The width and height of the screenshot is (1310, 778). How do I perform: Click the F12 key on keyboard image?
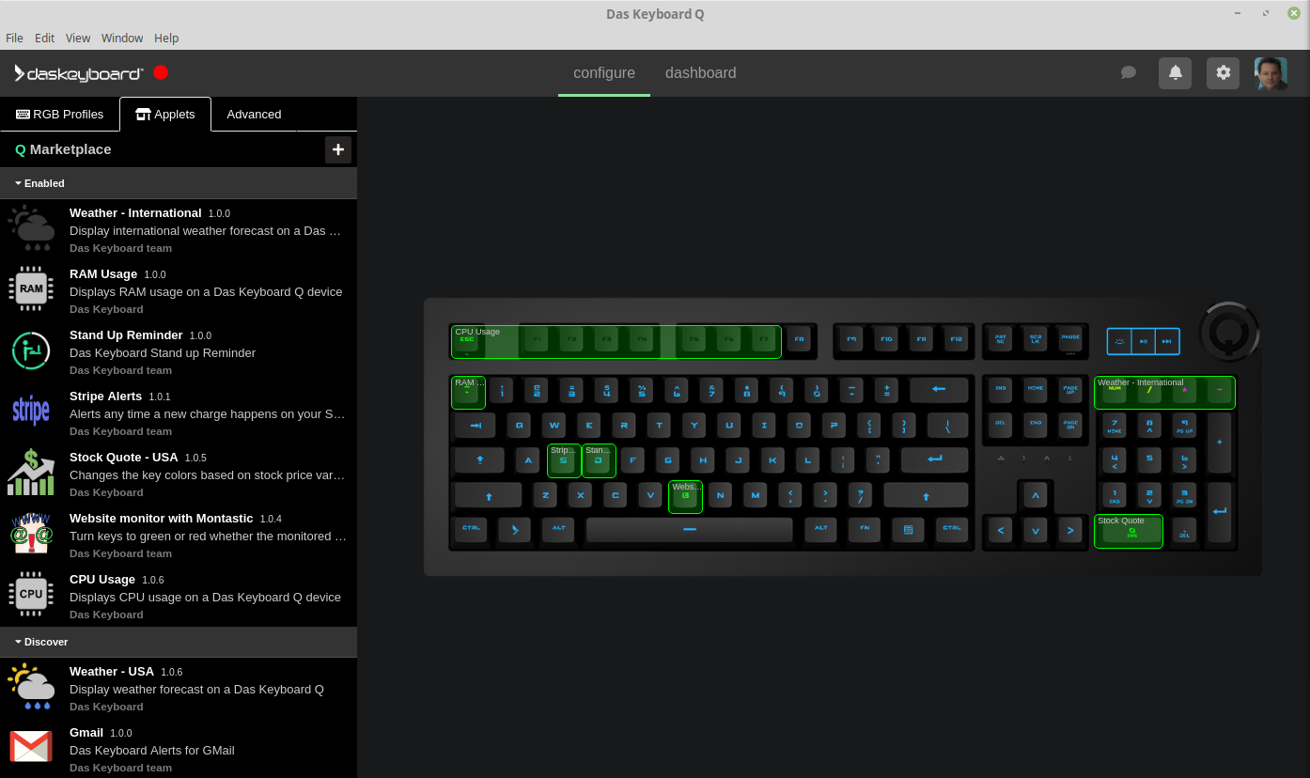click(x=956, y=338)
